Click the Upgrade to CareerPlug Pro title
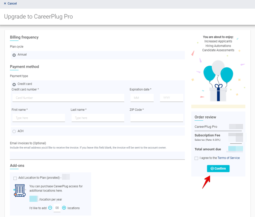 click(39, 17)
